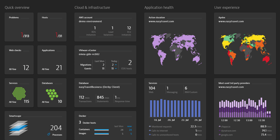Open the Applications tile showing 21
Screen dimensions: 280x140
52,60
